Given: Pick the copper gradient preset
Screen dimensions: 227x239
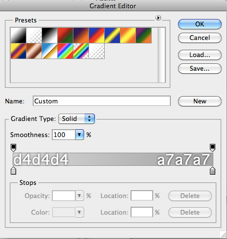Looking at the screenshot, I should coord(34,51).
